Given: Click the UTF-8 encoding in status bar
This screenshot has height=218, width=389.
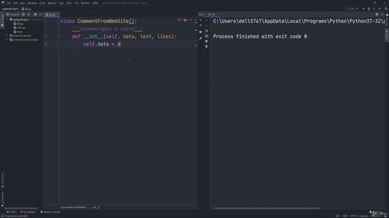Looking at the screenshot, I should pos(353,216).
